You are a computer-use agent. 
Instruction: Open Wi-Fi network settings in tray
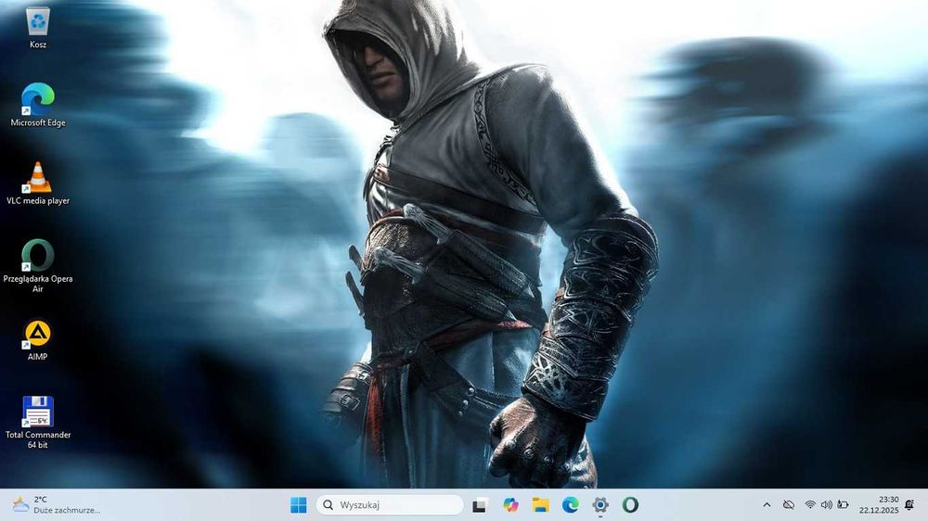click(810, 505)
